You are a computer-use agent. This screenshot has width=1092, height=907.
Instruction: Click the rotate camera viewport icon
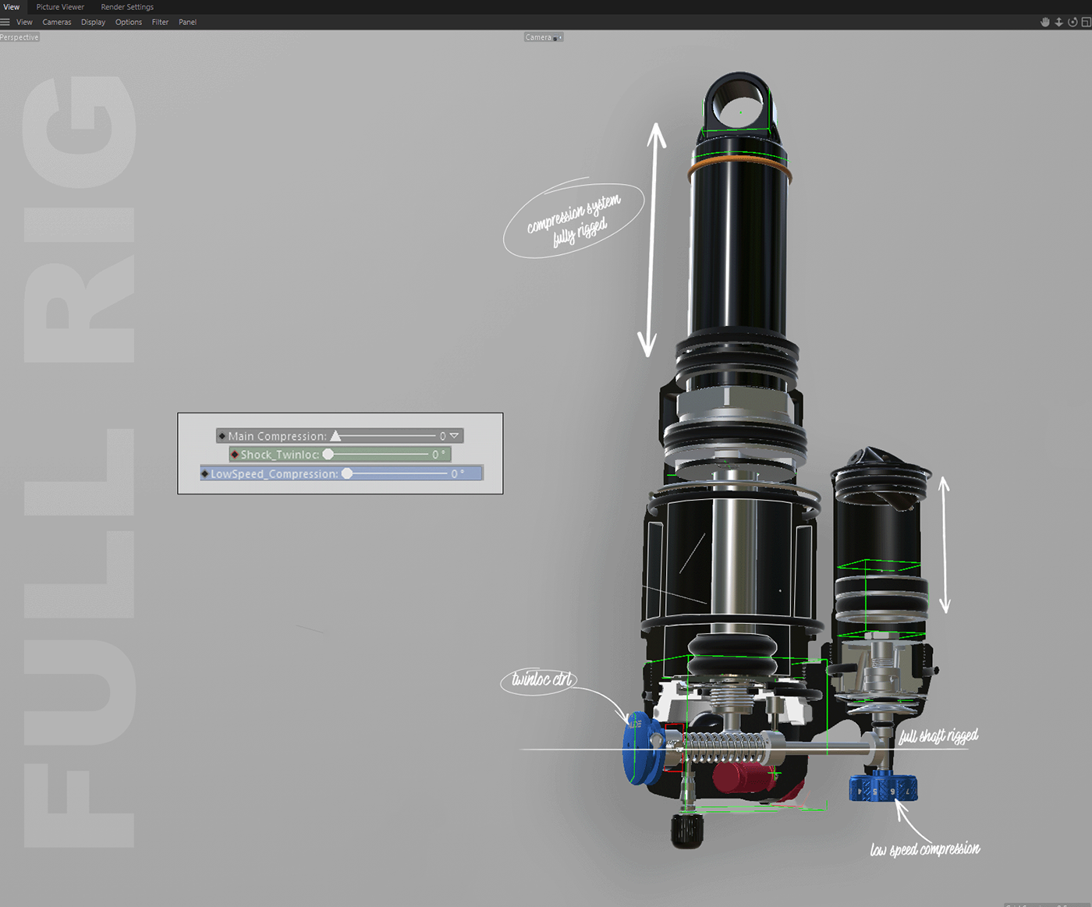point(1072,22)
